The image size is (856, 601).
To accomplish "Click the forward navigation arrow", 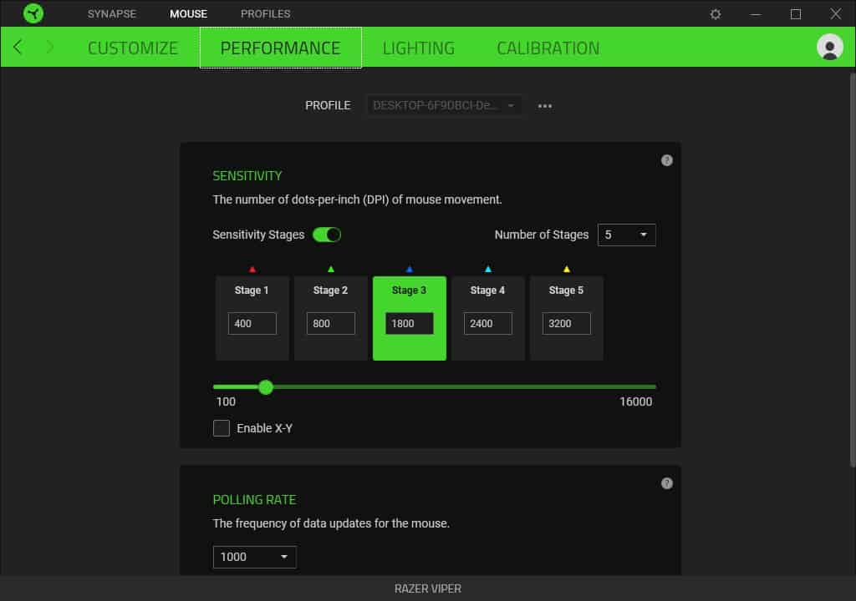I will [x=49, y=48].
